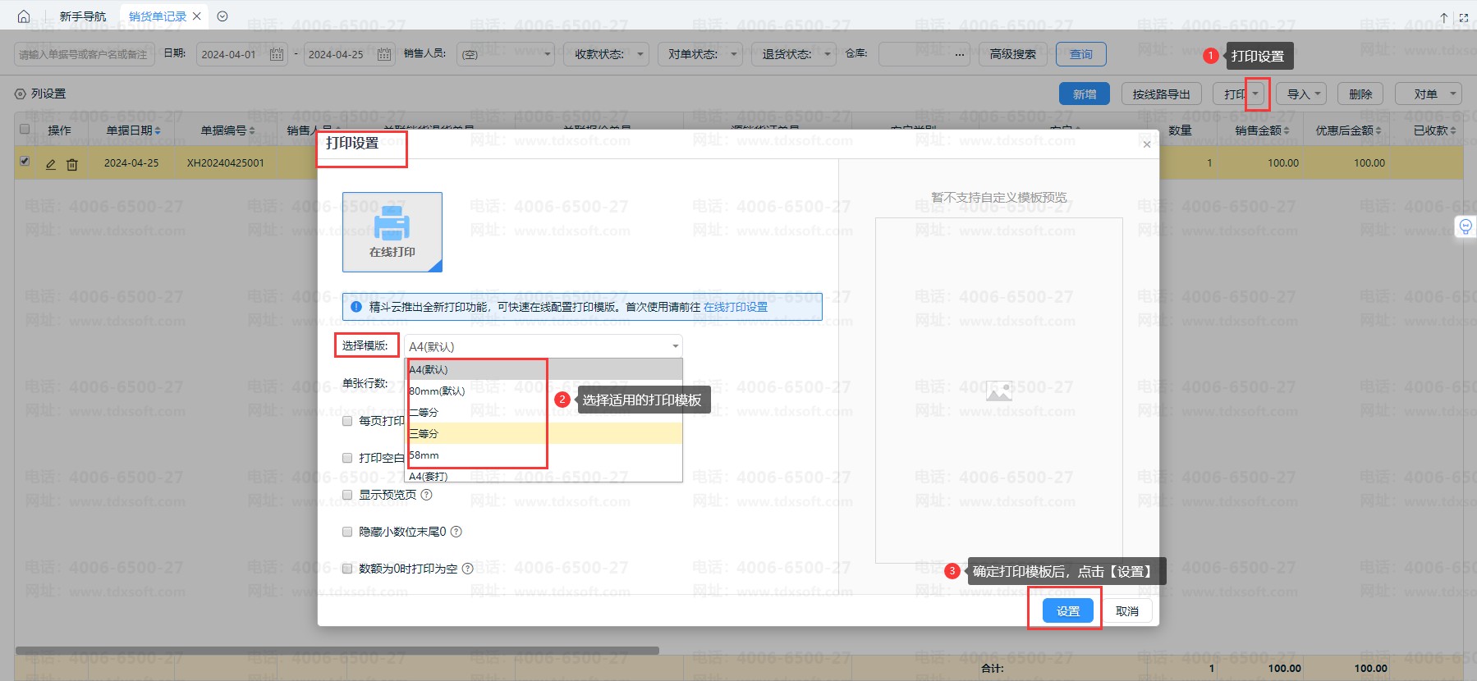
Task: Expand the 选择模版 template dropdown
Action: (543, 346)
